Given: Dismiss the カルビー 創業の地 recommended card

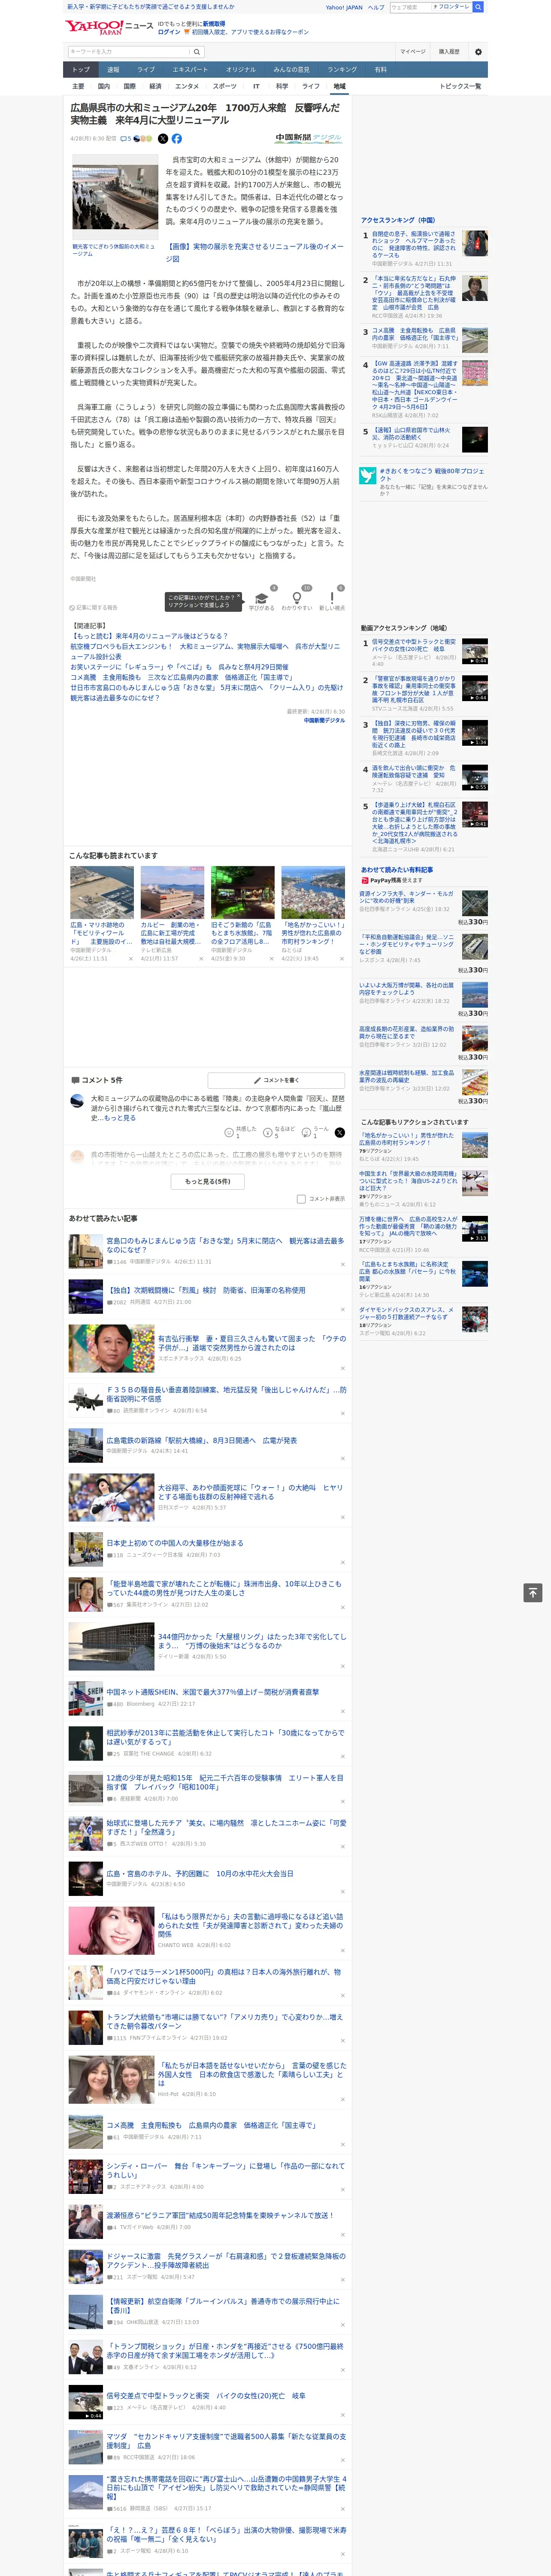Looking at the screenshot, I should click(201, 959).
